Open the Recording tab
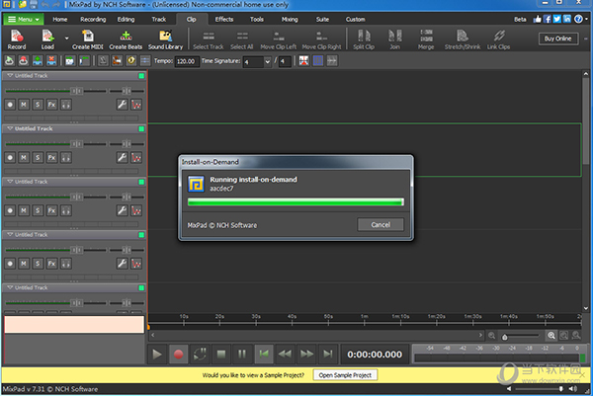 [93, 20]
